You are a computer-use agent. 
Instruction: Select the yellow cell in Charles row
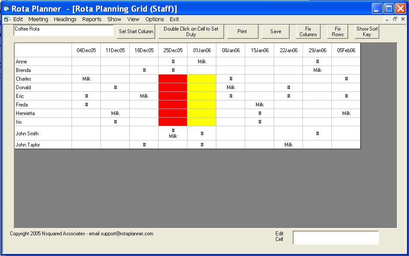point(202,79)
